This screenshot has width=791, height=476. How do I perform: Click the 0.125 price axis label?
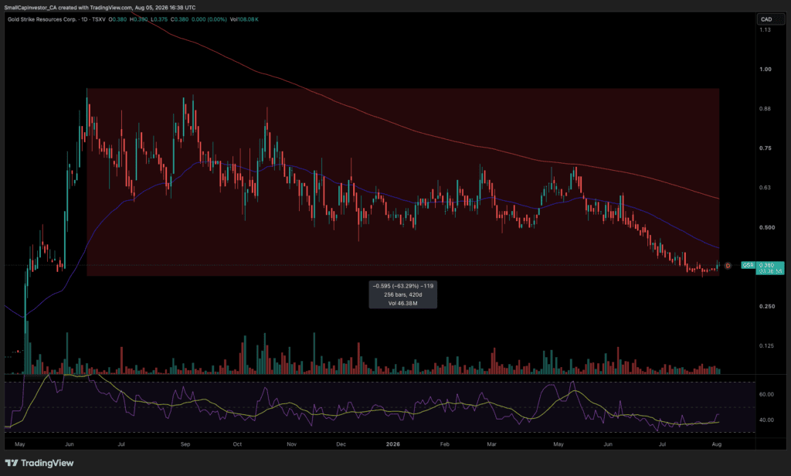(x=767, y=345)
